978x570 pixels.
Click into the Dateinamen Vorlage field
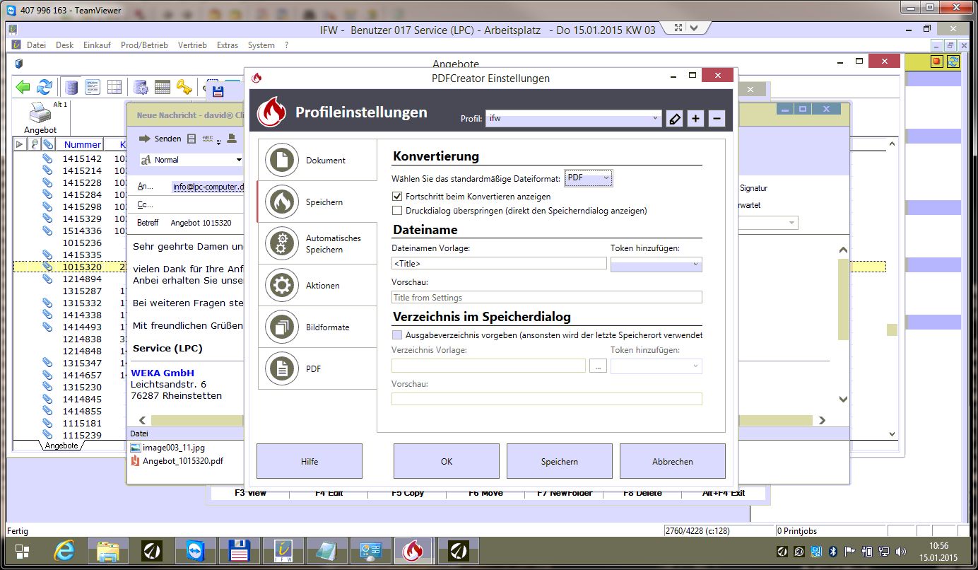pos(498,264)
